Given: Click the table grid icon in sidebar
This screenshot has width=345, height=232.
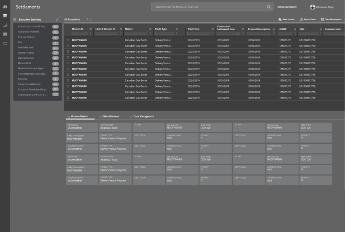Looking at the screenshot, I should click(x=5, y=16).
